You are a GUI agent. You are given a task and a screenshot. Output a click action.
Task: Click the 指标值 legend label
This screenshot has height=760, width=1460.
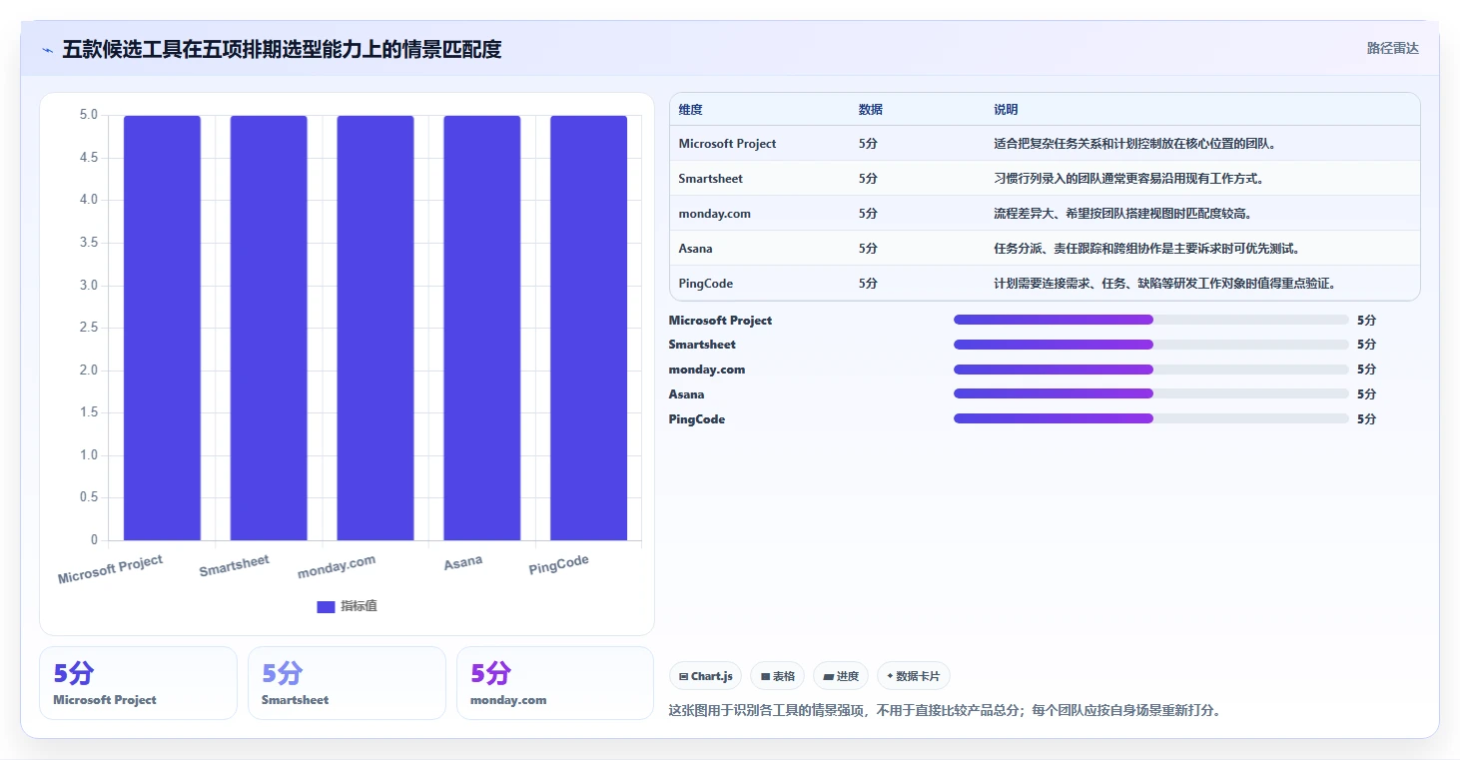[x=359, y=606]
